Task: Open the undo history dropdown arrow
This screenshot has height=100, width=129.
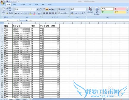Action: 11,1
